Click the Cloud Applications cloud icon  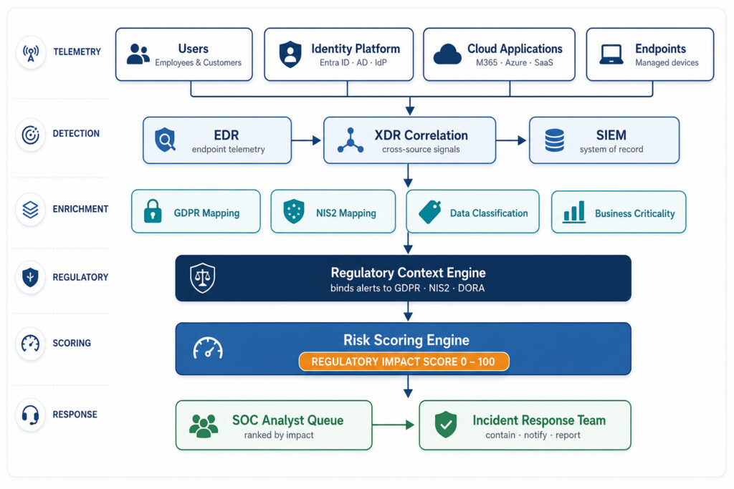pyautogui.click(x=447, y=54)
